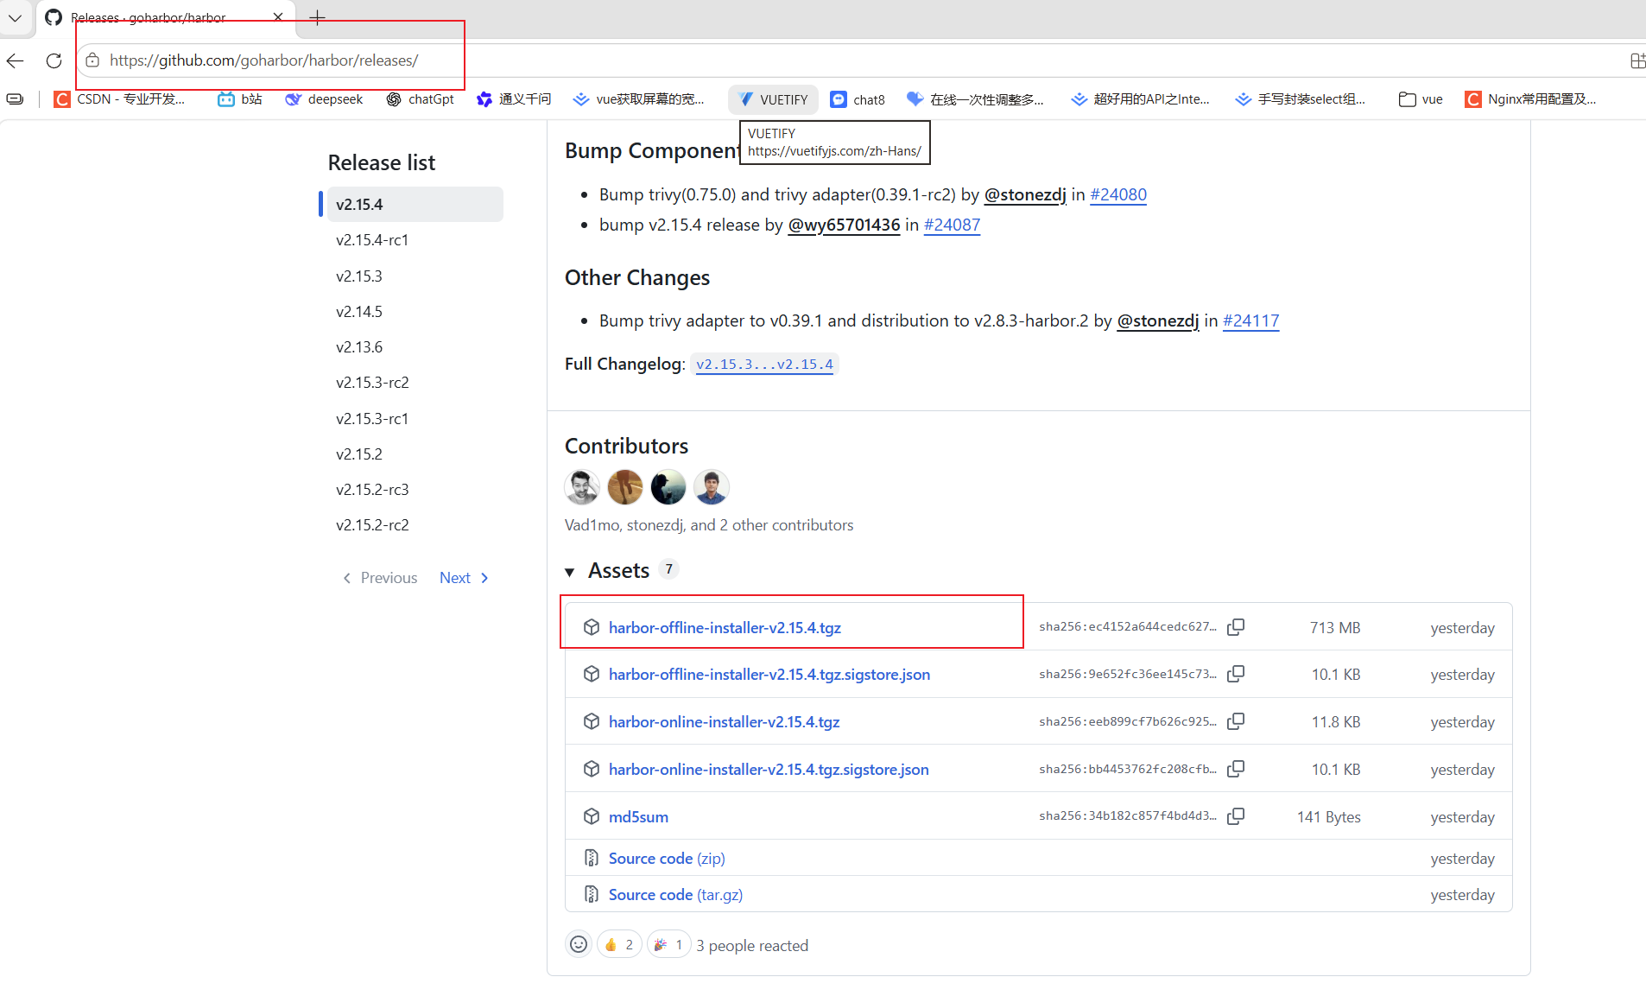This screenshot has width=1646, height=996.
Task: Open the v2.15.3...v2.15.4 changelog link
Action: 764,365
